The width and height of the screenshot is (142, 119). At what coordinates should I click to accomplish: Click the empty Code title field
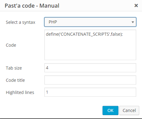click(x=90, y=80)
